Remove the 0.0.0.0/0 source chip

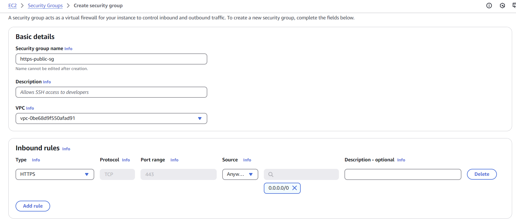295,188
